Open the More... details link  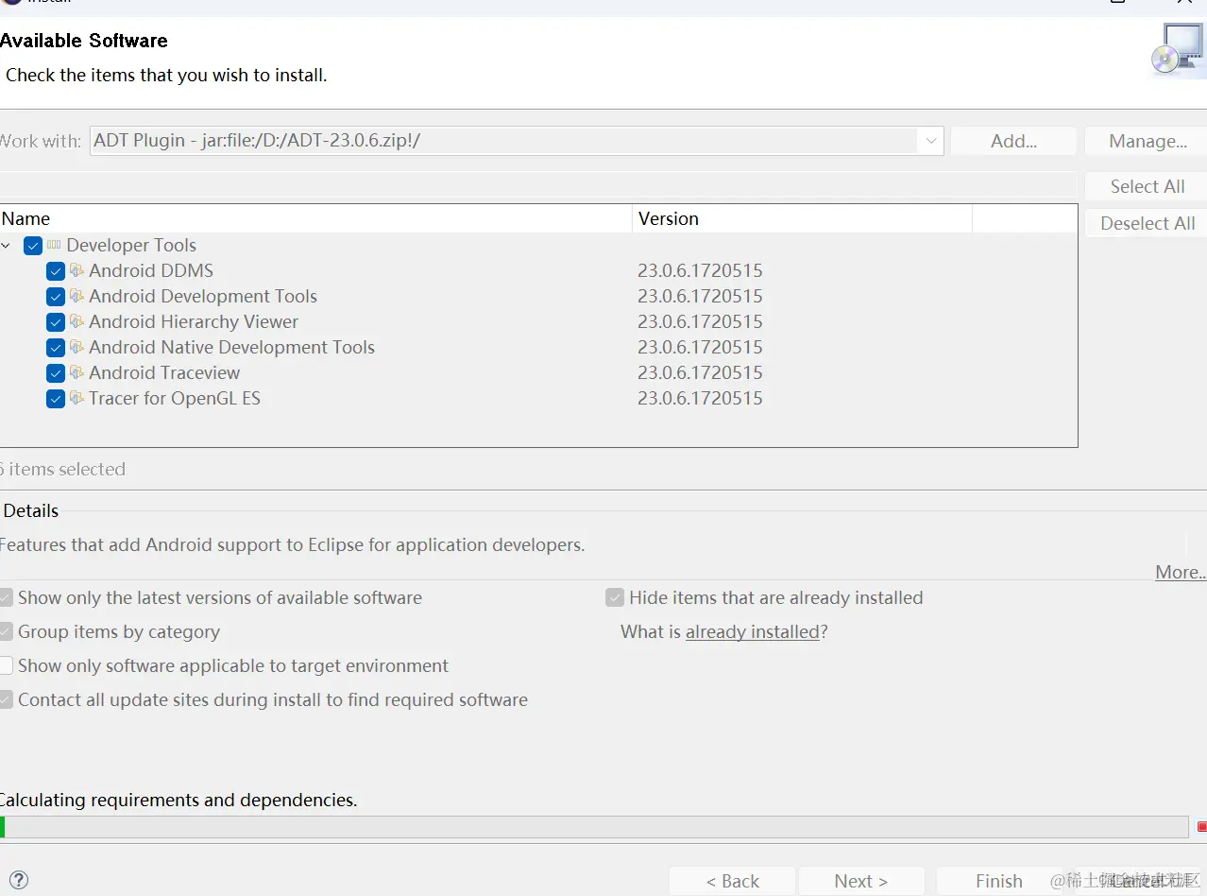(x=1181, y=573)
